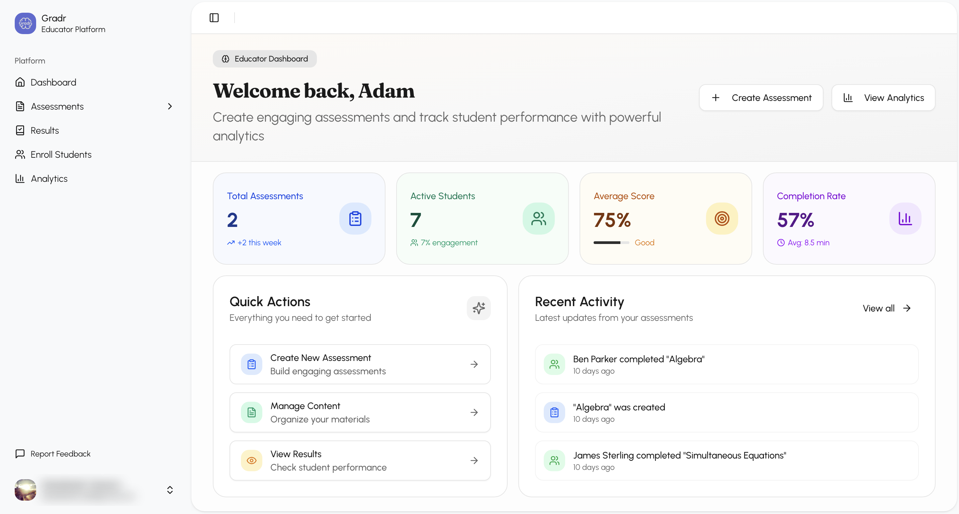
Task: Select the Analytics icon in the sidebar
Action: [20, 178]
